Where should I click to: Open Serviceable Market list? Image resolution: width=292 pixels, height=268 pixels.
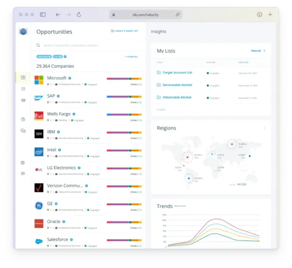pos(178,85)
